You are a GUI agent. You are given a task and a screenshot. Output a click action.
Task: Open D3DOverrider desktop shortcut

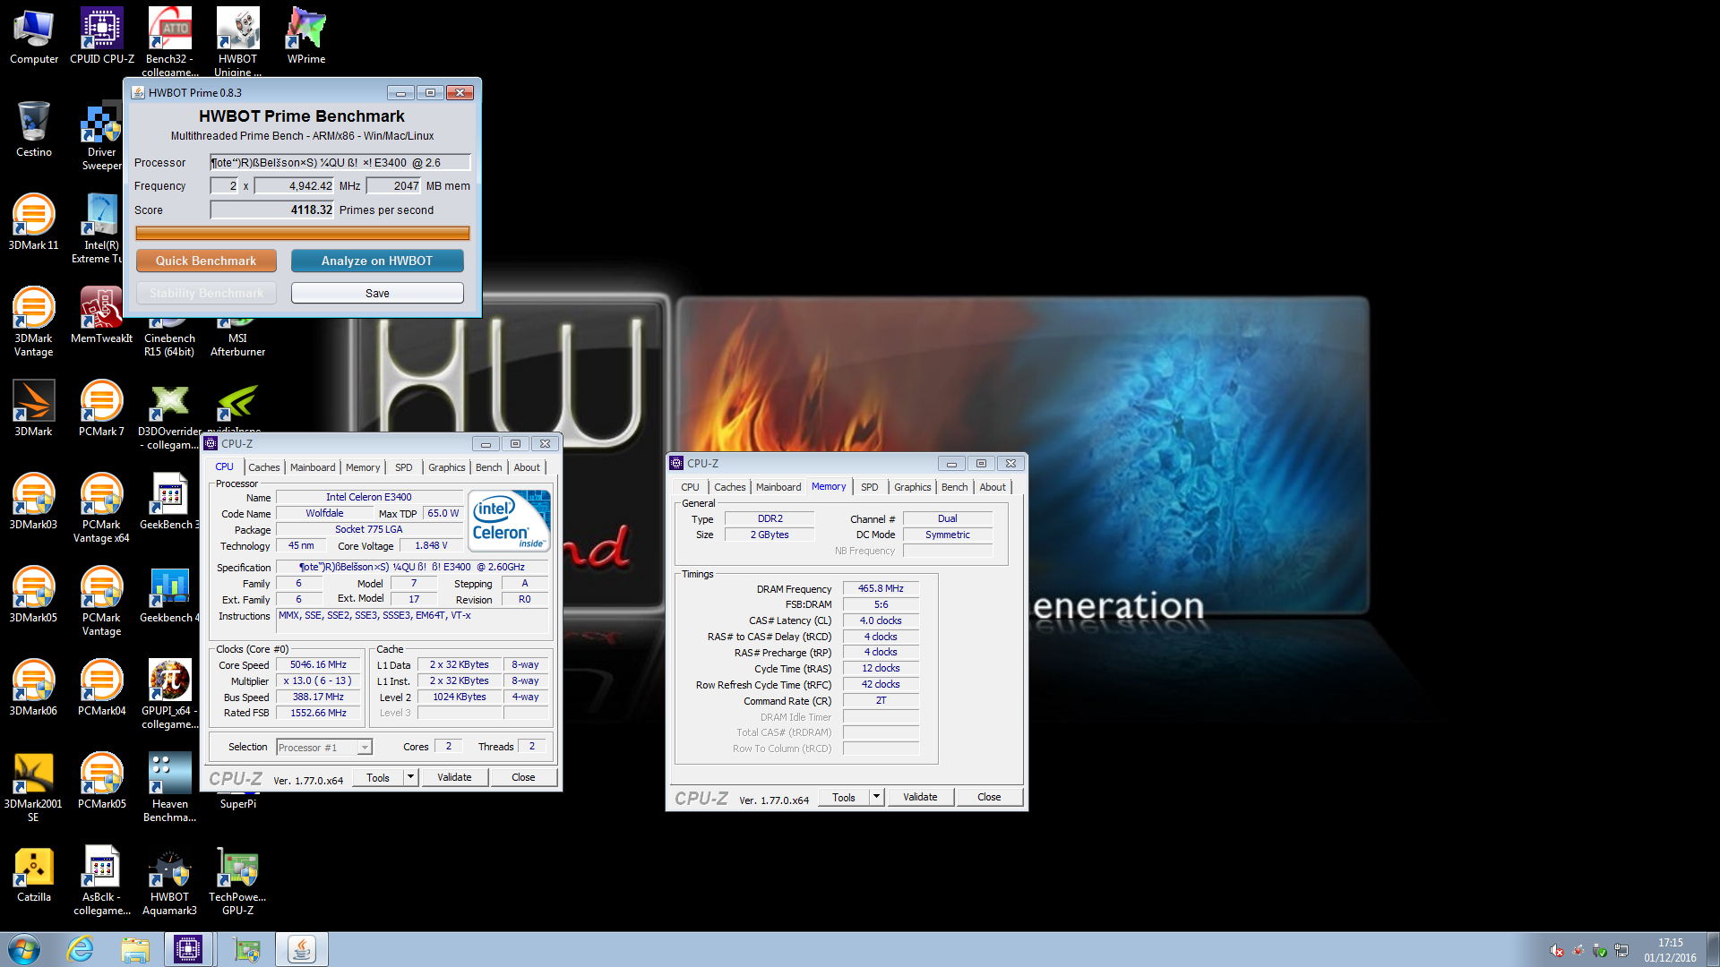pyautogui.click(x=170, y=415)
